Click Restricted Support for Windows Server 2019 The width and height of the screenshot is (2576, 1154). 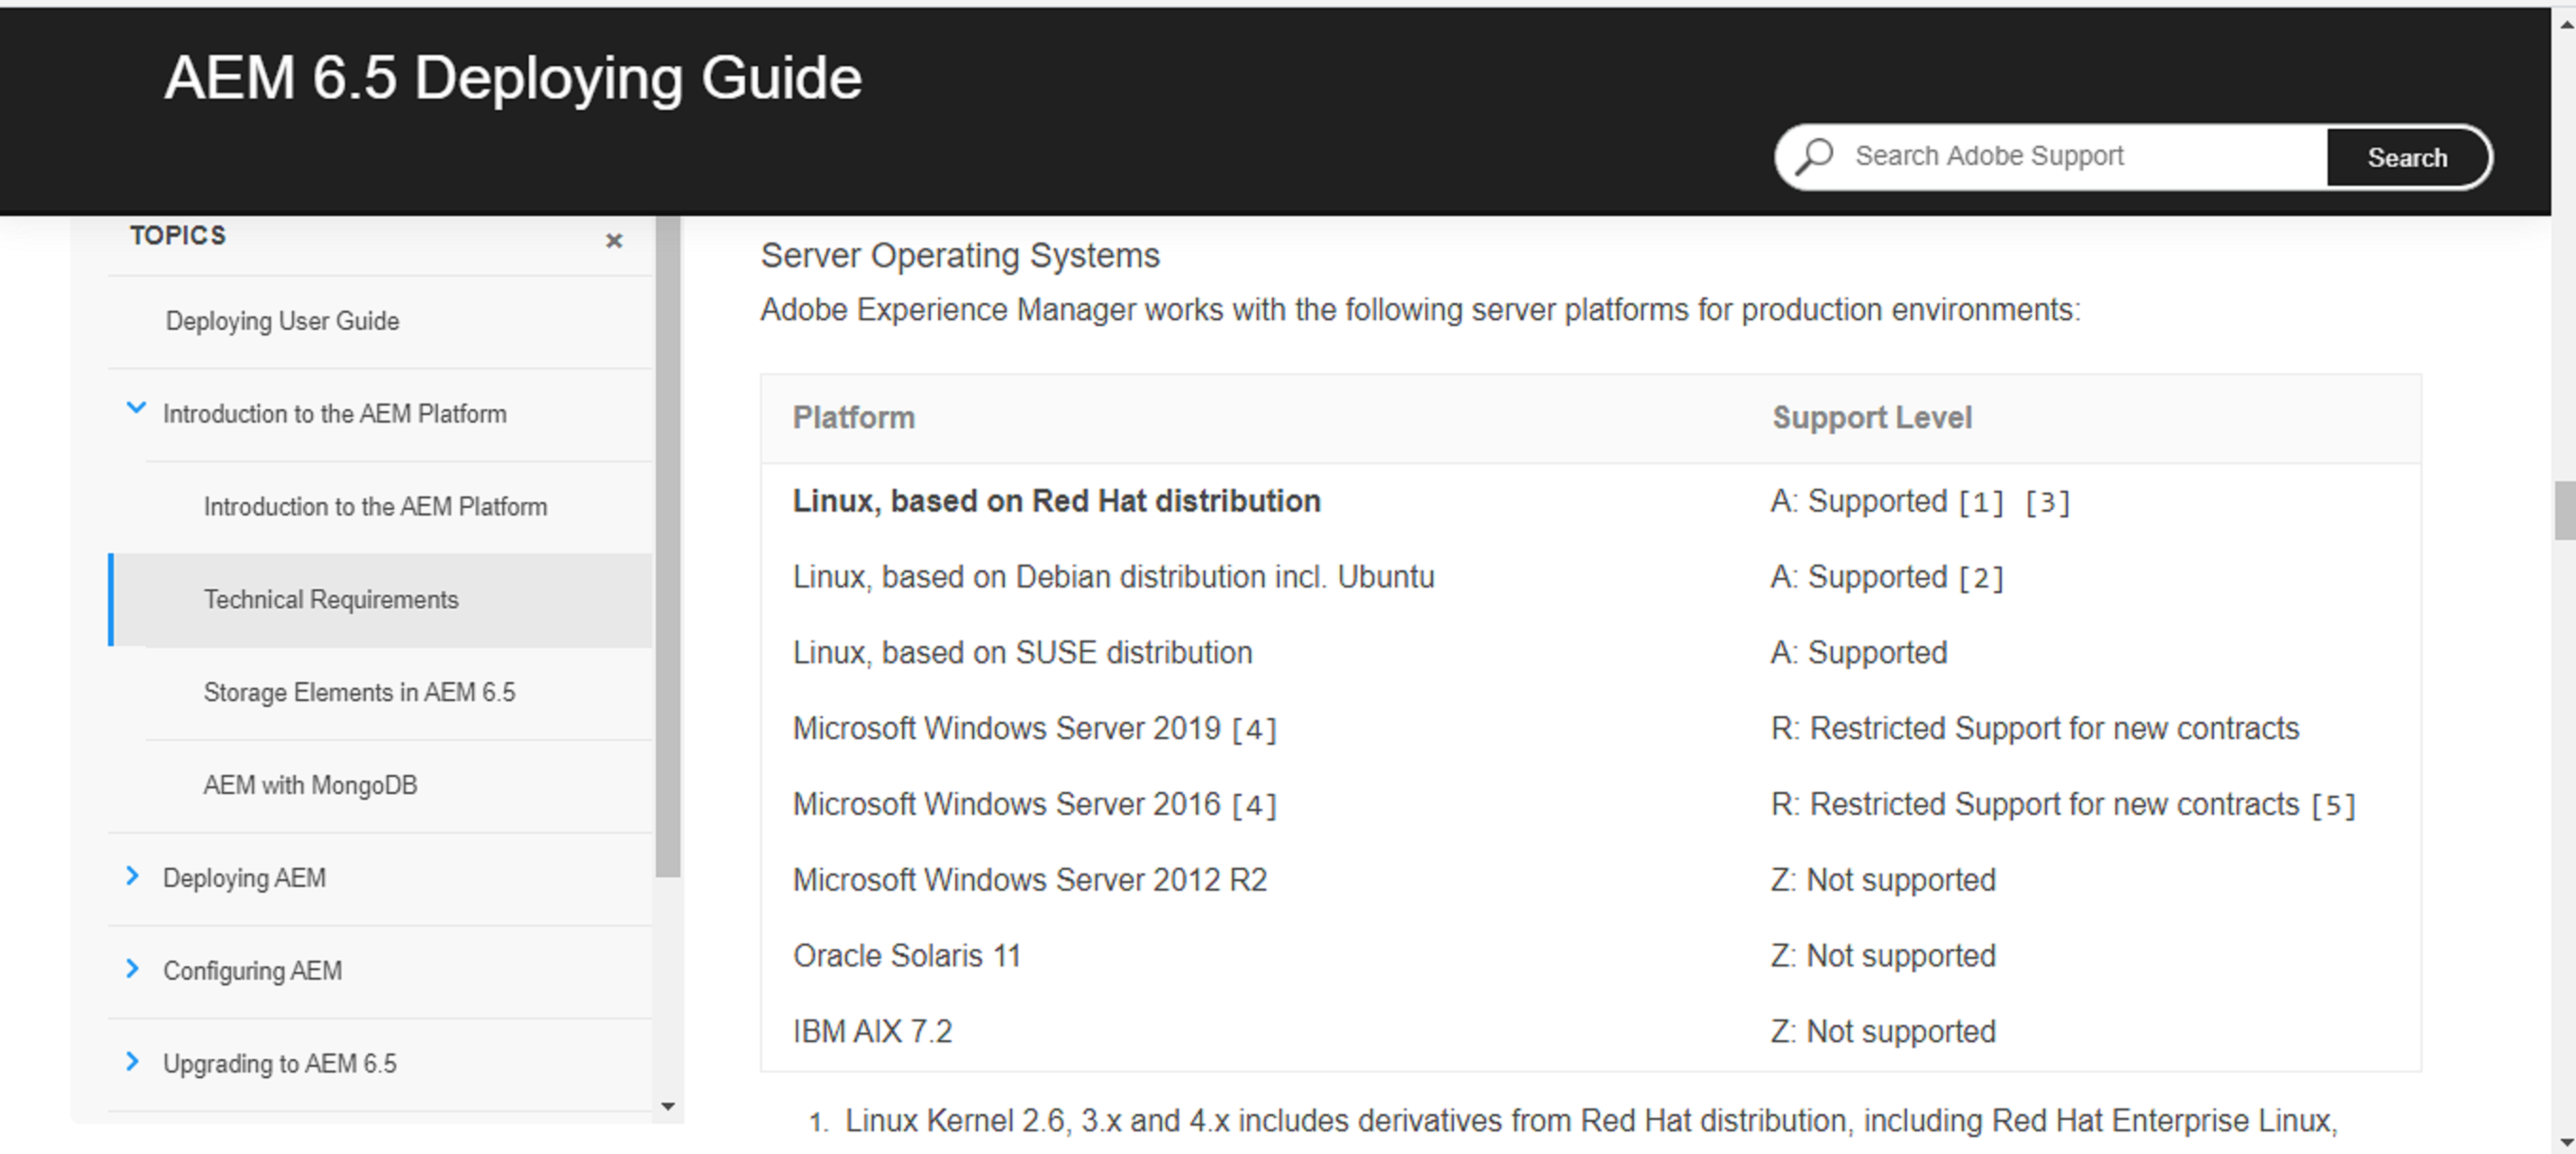(2035, 729)
